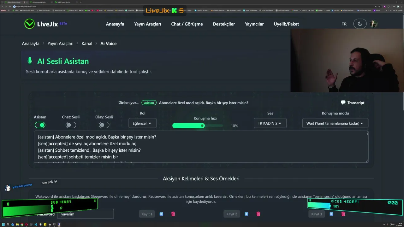Enable the Olay: Sesli switch
The image size is (404, 227).
(104, 125)
